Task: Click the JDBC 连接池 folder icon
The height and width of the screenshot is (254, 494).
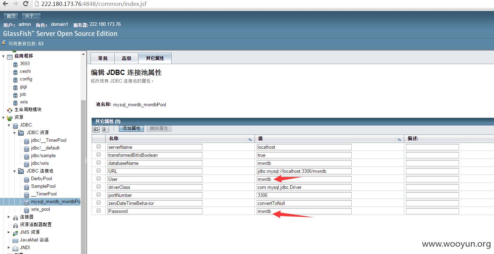Action: 21,171
